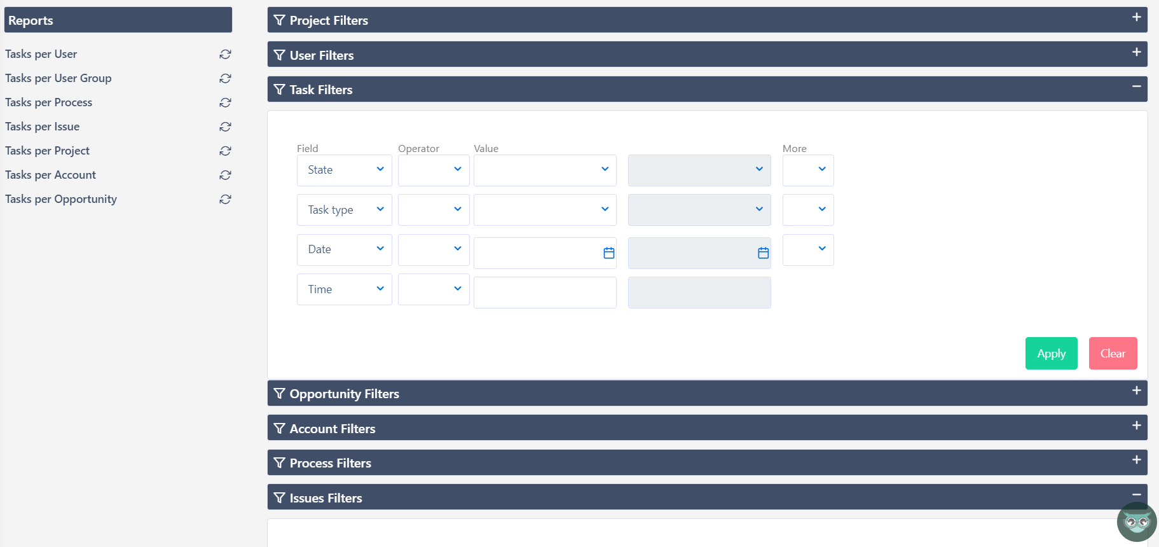Open the second grayed value dropdown for Task type
Viewport: 1159px width, 547px height.
click(699, 210)
